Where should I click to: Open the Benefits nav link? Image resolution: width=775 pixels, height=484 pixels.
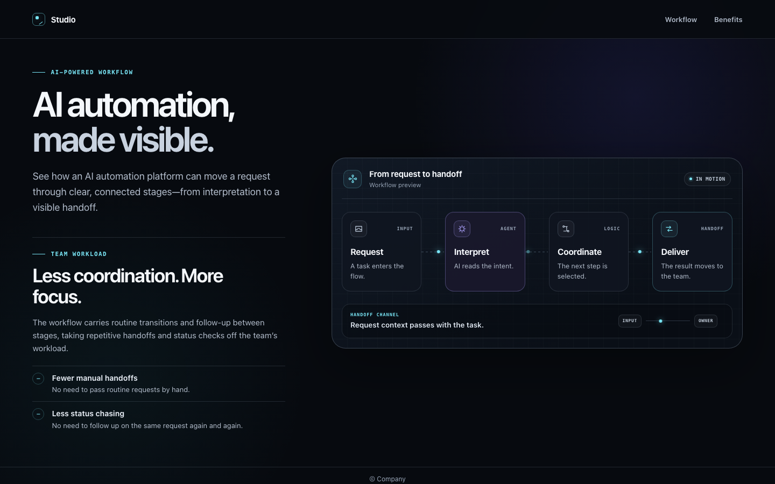[728, 19]
